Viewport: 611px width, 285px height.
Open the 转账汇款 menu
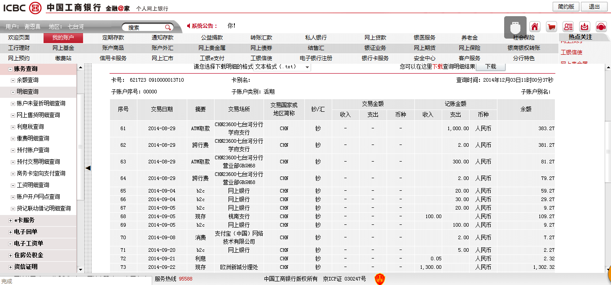(261, 38)
